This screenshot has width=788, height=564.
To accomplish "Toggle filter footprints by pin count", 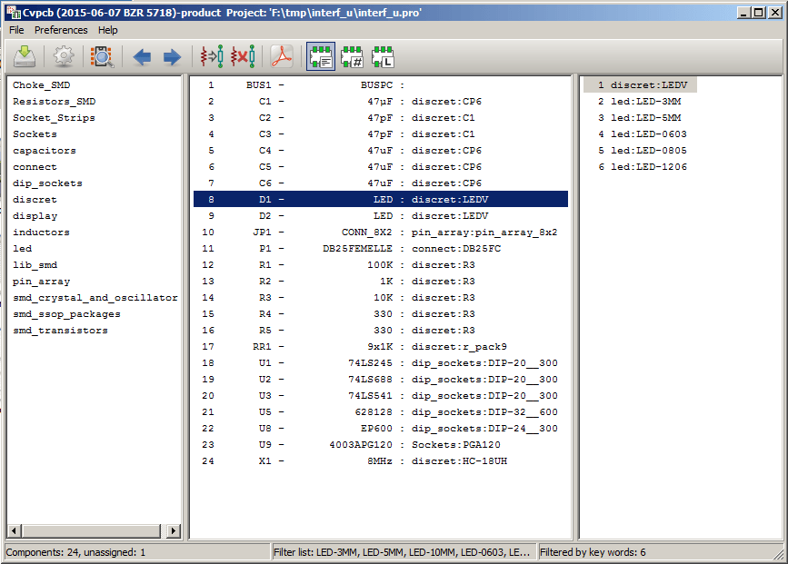I will (x=352, y=57).
